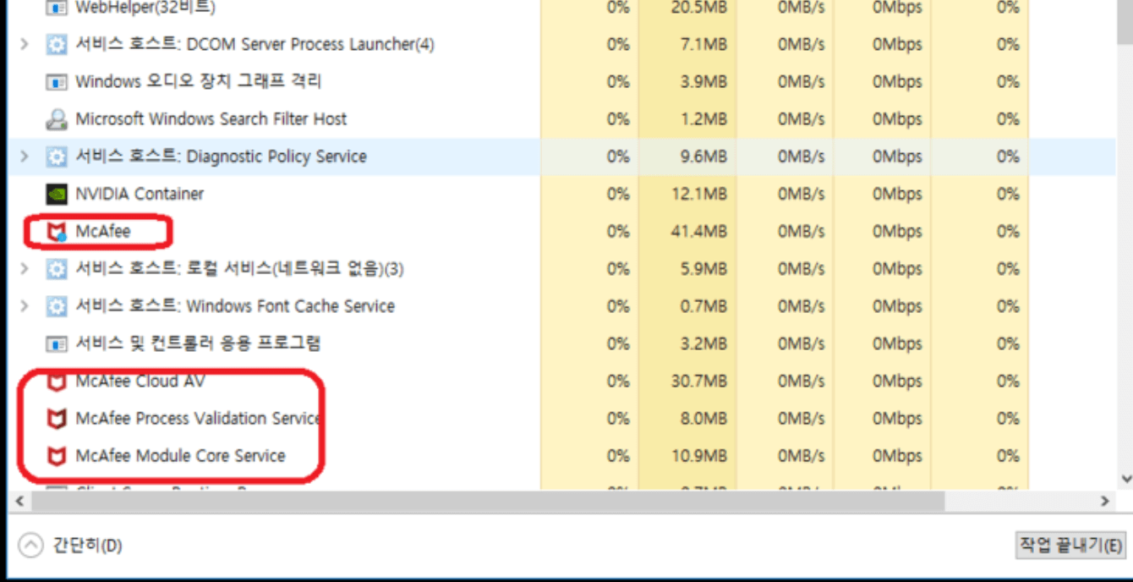Screen dimensions: 1133x582
Task: Click the 3.9MB memory value
Action: coord(703,82)
